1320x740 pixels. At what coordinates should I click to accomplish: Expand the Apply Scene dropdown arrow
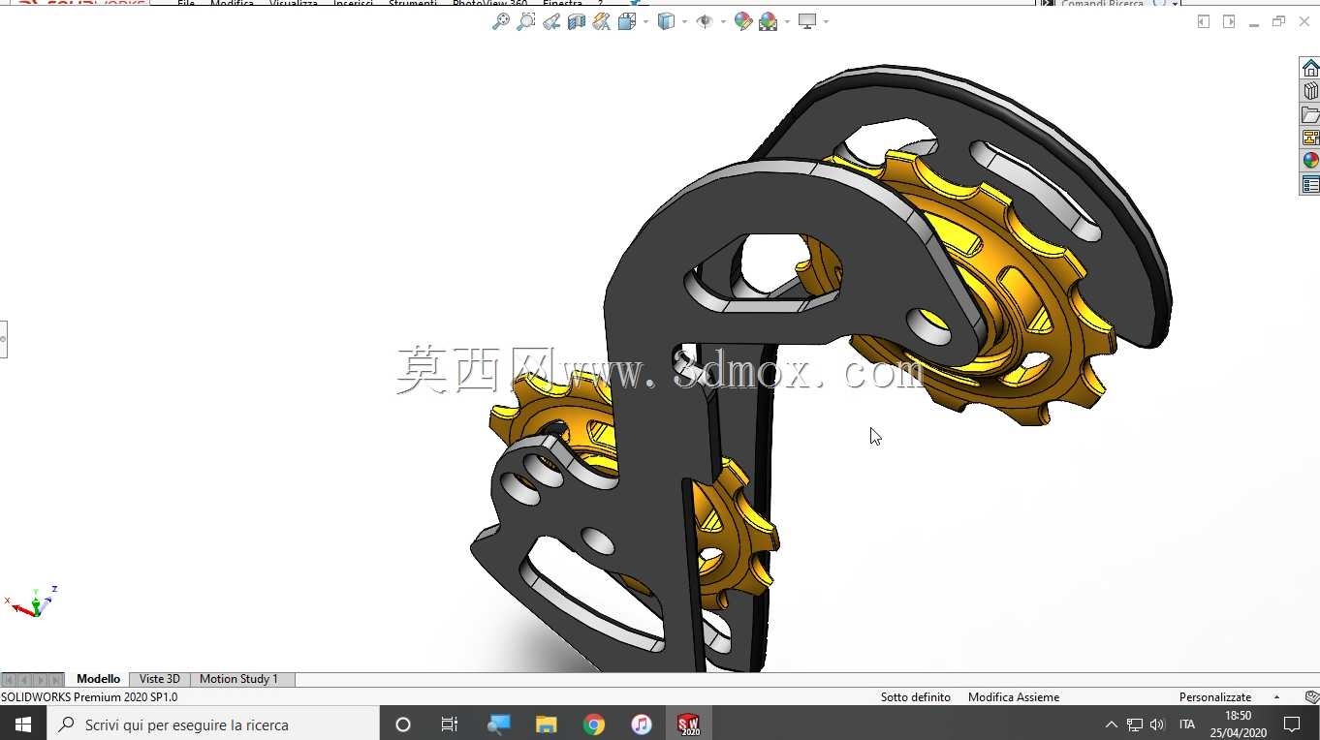coord(787,21)
